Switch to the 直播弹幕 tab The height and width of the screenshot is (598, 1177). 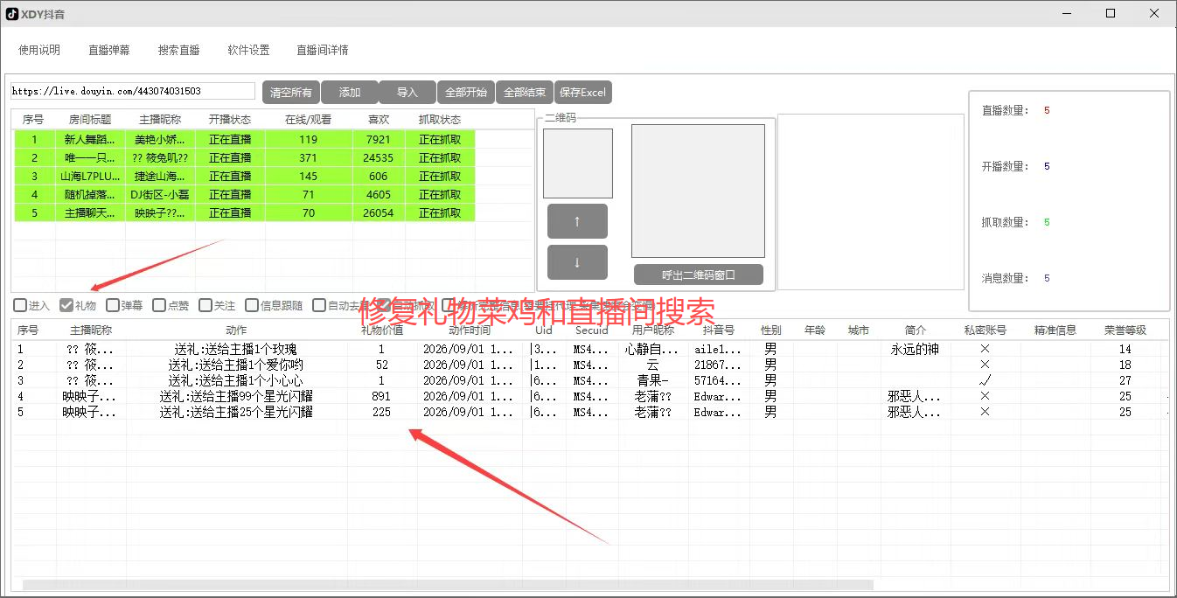109,50
